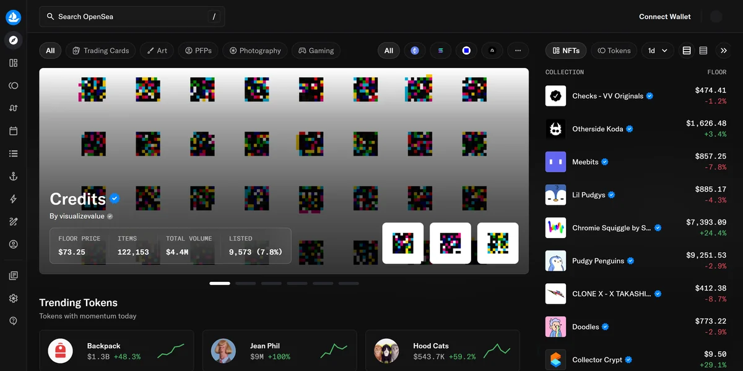Click the Trending Tokens heading
This screenshot has height=371, width=743.
pyautogui.click(x=79, y=302)
